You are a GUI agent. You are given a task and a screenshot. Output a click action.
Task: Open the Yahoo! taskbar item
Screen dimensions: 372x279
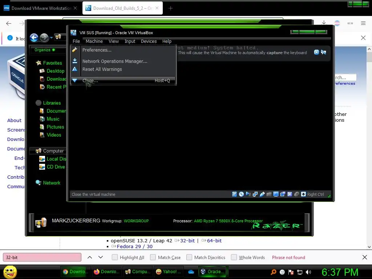169,272
